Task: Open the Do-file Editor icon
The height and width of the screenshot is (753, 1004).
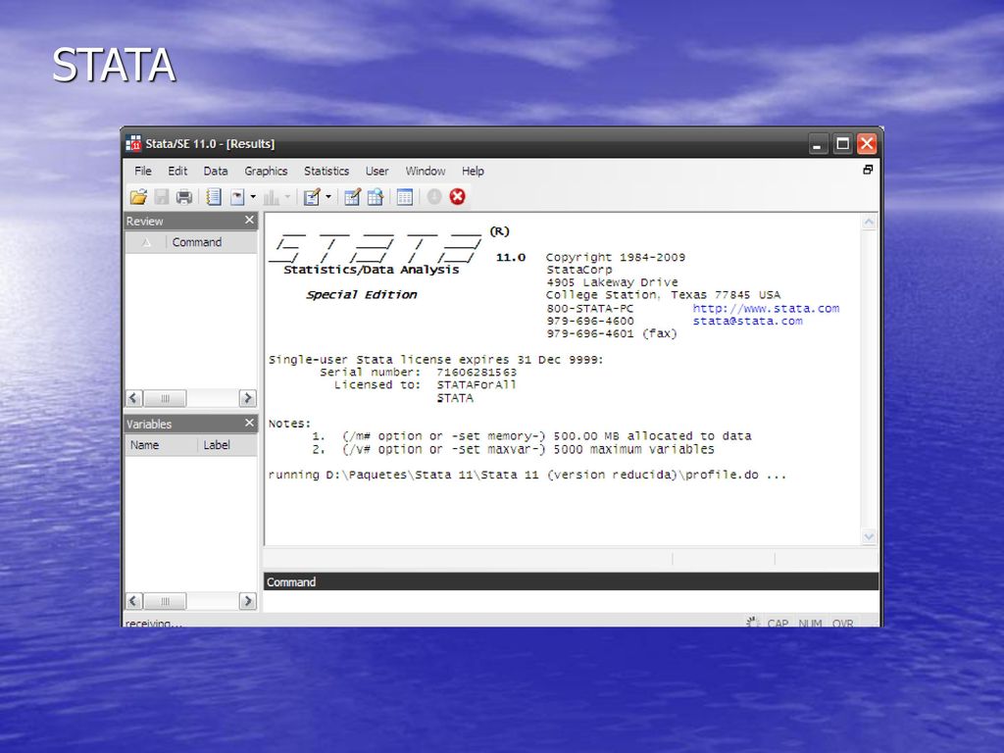Action: pyautogui.click(x=312, y=197)
